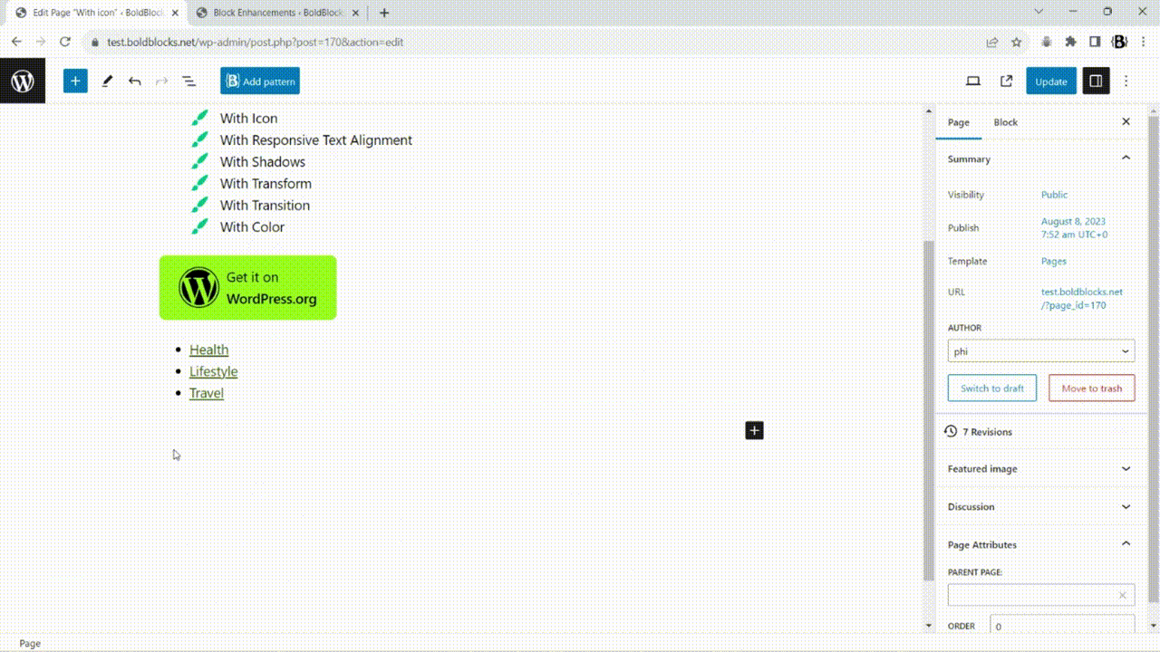Image resolution: width=1160 pixels, height=652 pixels.
Task: Change Visibility from Public
Action: pos(1054,195)
